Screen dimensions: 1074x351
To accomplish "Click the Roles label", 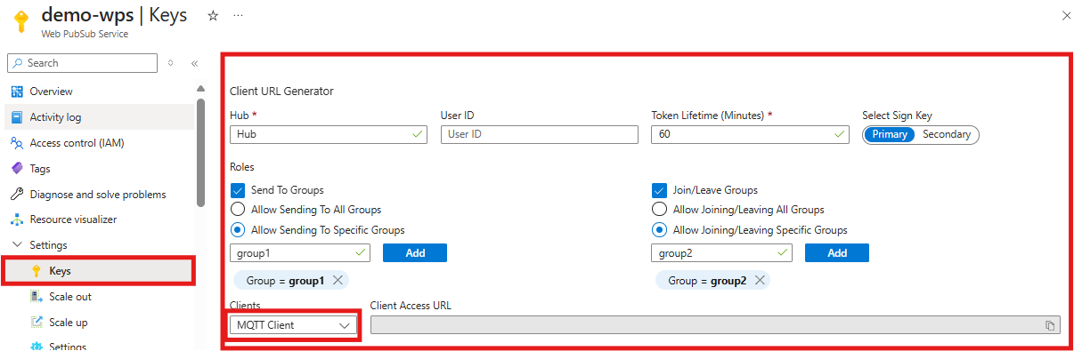I will pyautogui.click(x=242, y=166).
